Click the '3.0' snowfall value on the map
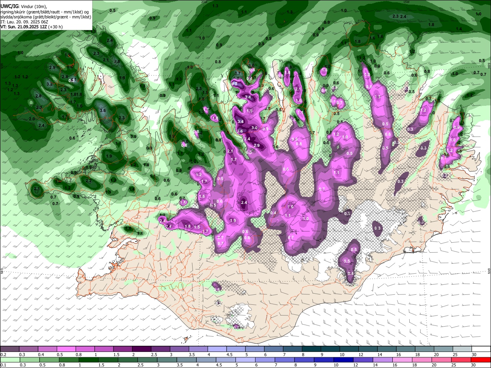The height and width of the screenshot is (368, 491). pos(254,128)
